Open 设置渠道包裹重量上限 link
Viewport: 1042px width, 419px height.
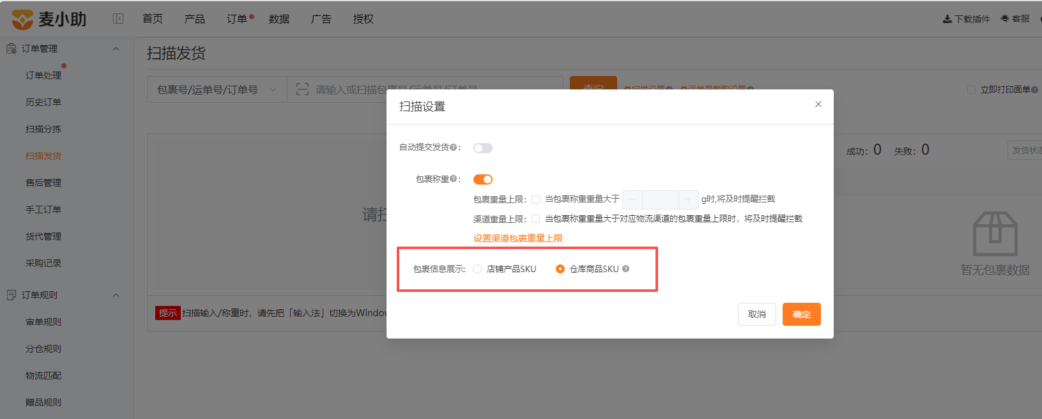click(x=518, y=238)
